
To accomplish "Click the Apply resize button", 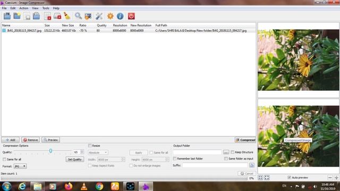I will (x=139, y=153).
